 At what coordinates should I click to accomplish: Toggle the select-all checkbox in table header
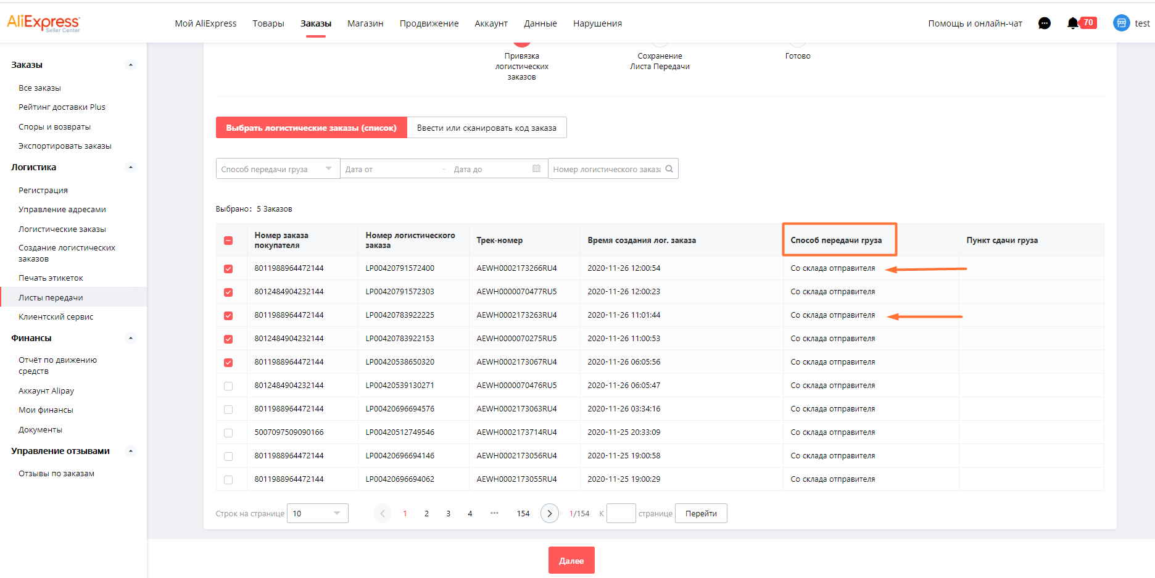click(x=228, y=240)
